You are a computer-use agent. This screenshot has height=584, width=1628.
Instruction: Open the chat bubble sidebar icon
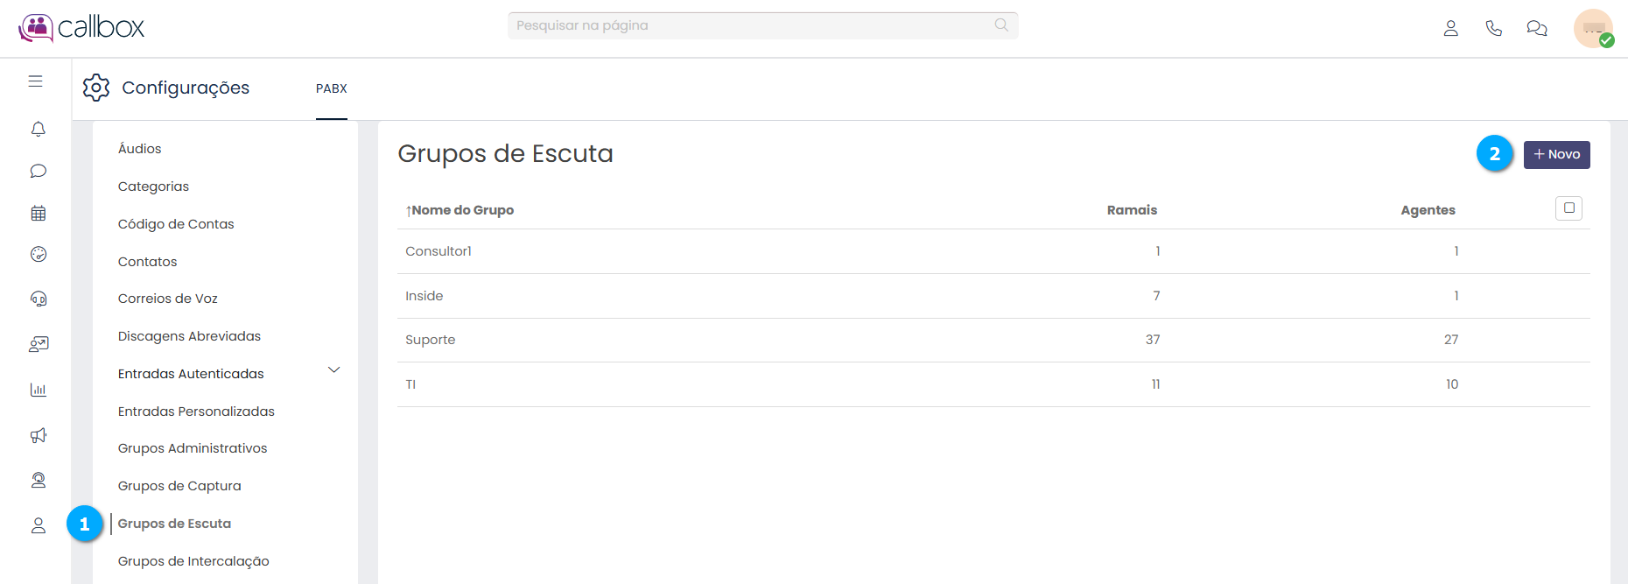38,171
